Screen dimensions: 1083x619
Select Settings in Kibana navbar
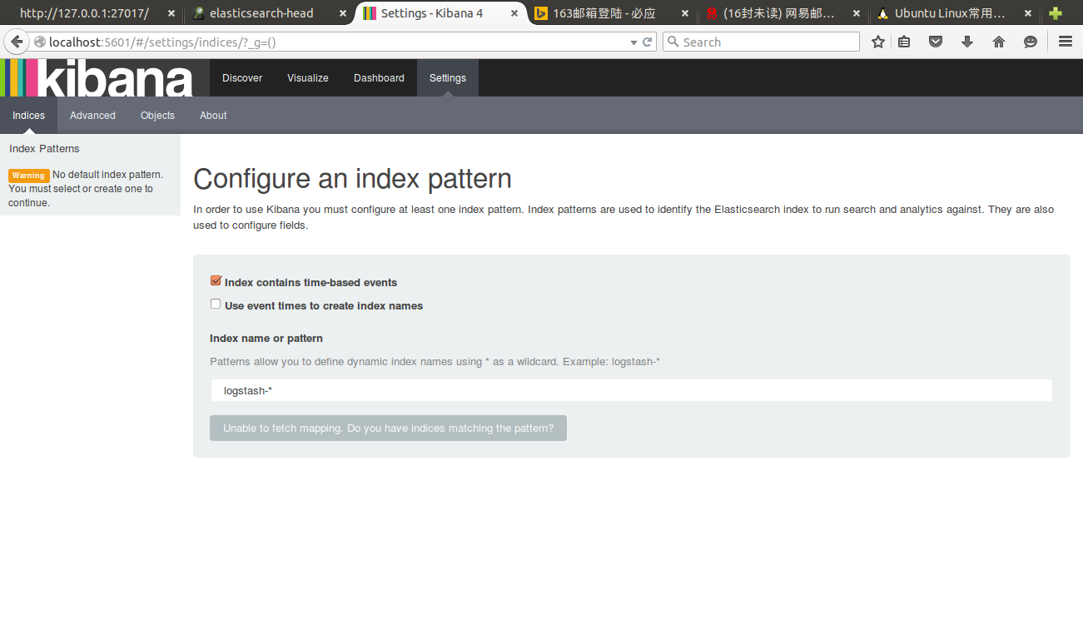[x=448, y=78]
